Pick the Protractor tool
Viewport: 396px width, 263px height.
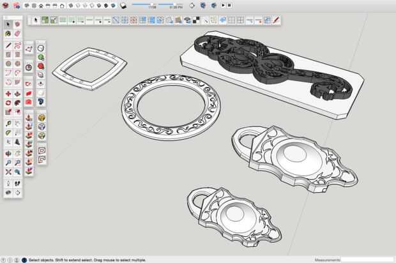pos(8,133)
